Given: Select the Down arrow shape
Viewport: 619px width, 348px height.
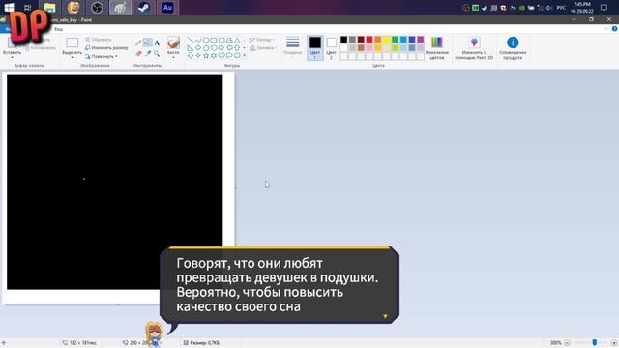Looking at the screenshot, I should (191, 56).
